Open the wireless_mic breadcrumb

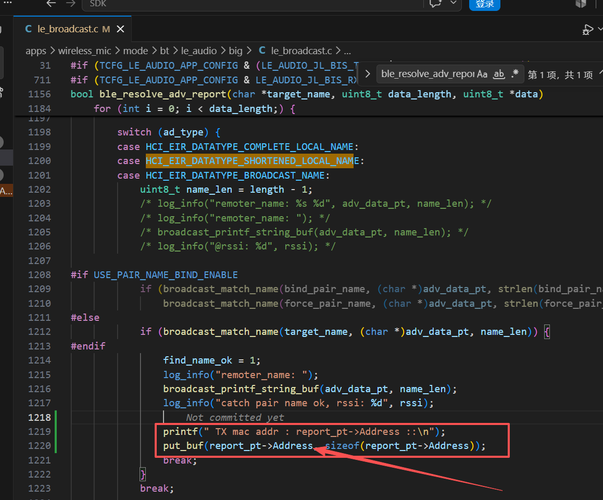[84, 51]
